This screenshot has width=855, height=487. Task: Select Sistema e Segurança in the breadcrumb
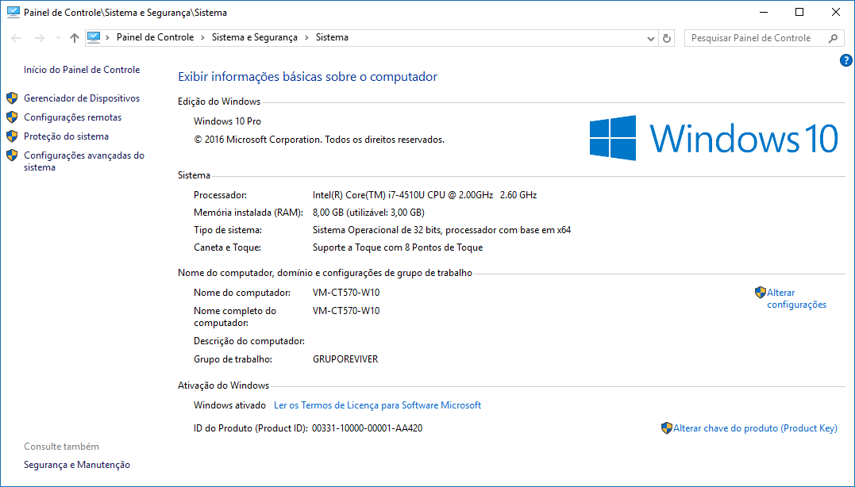[x=255, y=37]
